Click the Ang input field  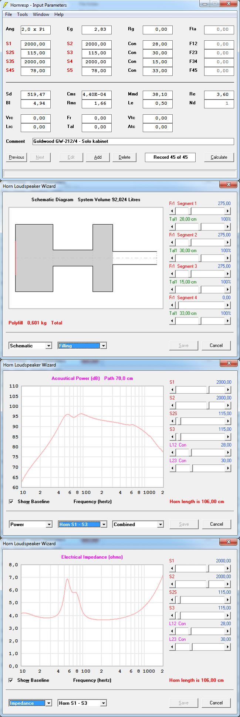tap(36, 30)
